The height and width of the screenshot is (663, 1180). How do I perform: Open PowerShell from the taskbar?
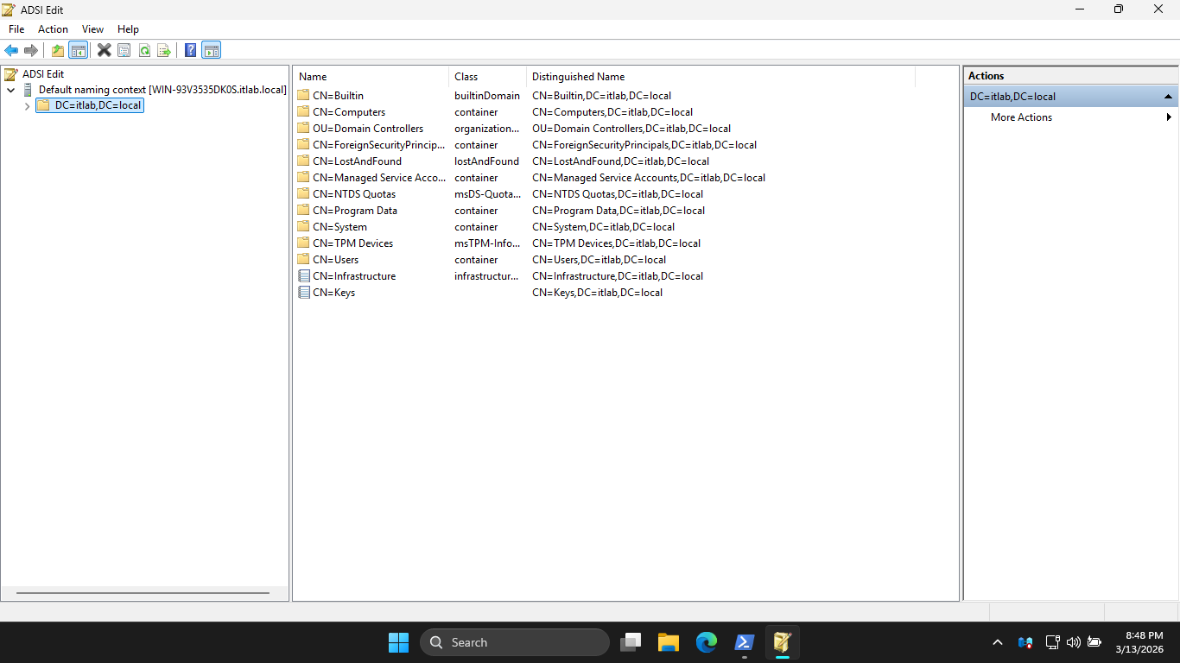744,642
